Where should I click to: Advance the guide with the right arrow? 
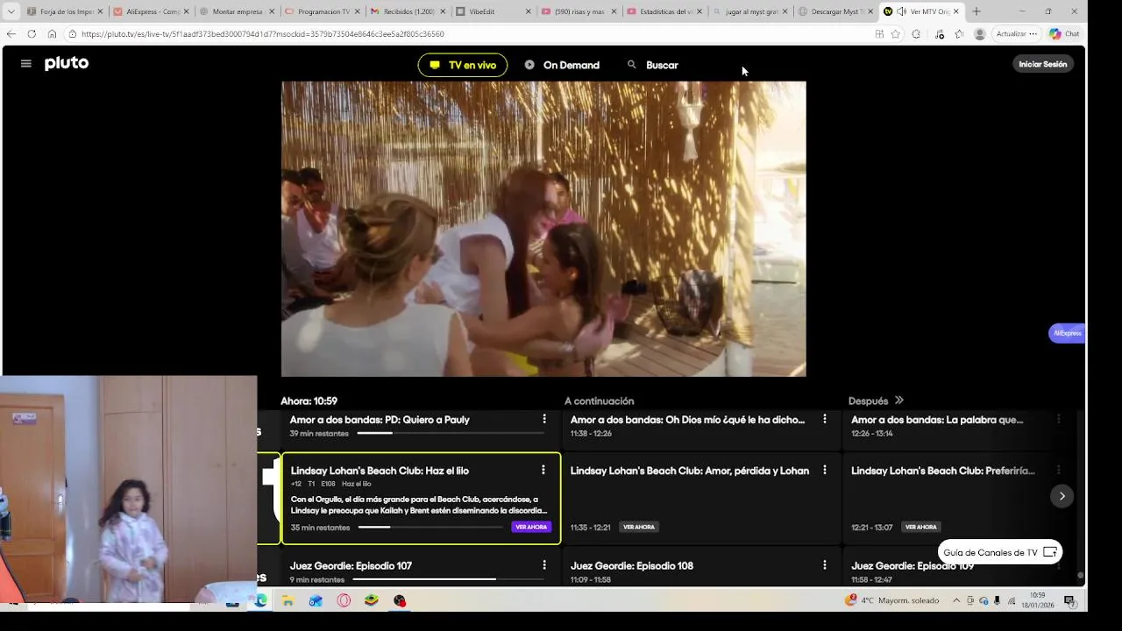pos(1062,496)
